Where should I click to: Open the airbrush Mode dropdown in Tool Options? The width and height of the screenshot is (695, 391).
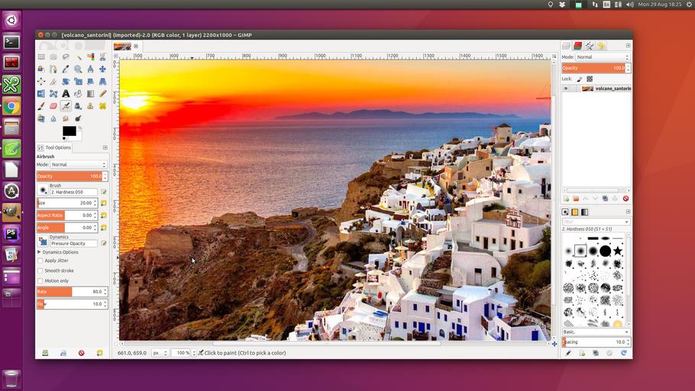[x=77, y=165]
